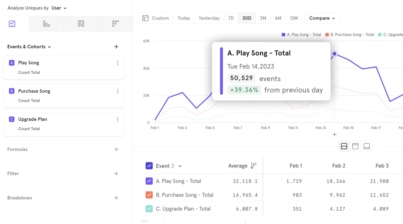Add a new event or cohort

coord(116,47)
